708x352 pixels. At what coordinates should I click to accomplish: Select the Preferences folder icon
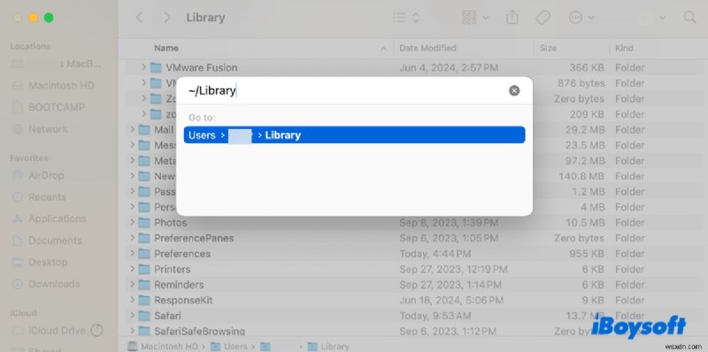click(x=144, y=254)
